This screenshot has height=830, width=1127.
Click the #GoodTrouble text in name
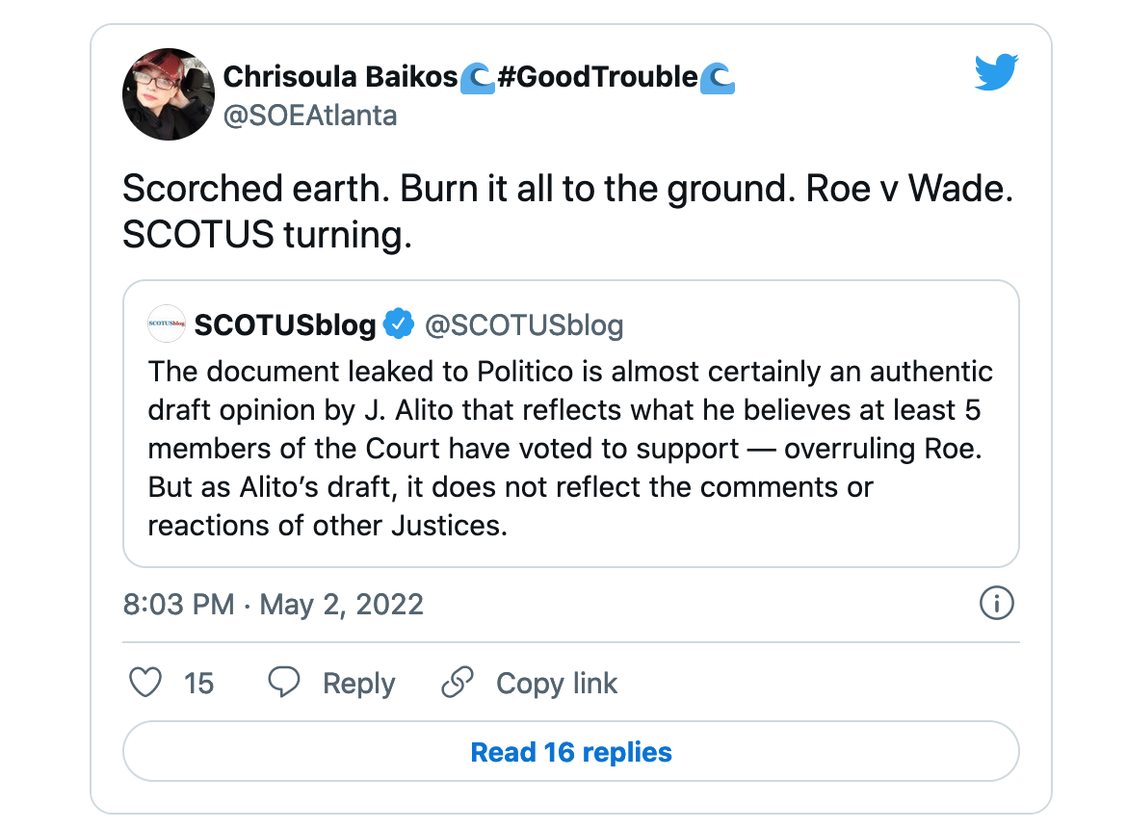597,76
